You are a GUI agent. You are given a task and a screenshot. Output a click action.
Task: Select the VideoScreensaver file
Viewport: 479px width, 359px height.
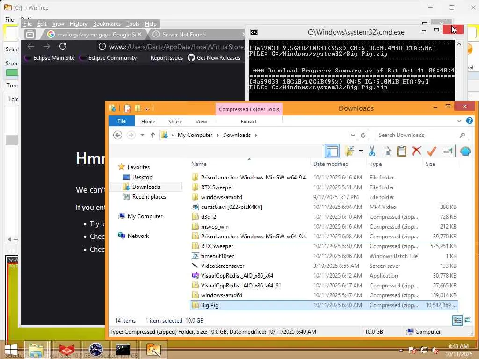pyautogui.click(x=324, y=266)
